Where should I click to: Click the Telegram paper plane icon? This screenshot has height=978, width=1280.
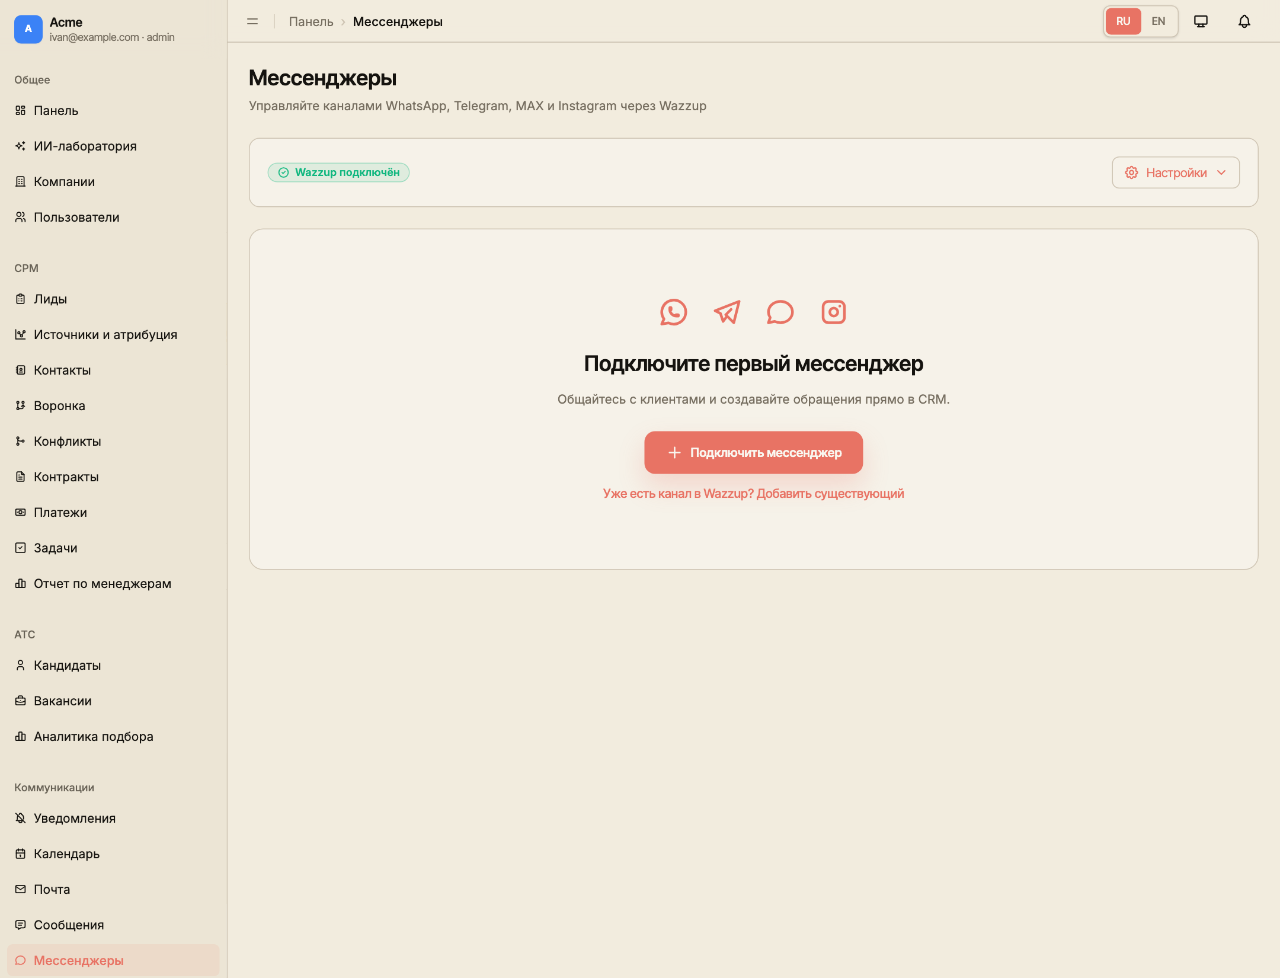727,312
